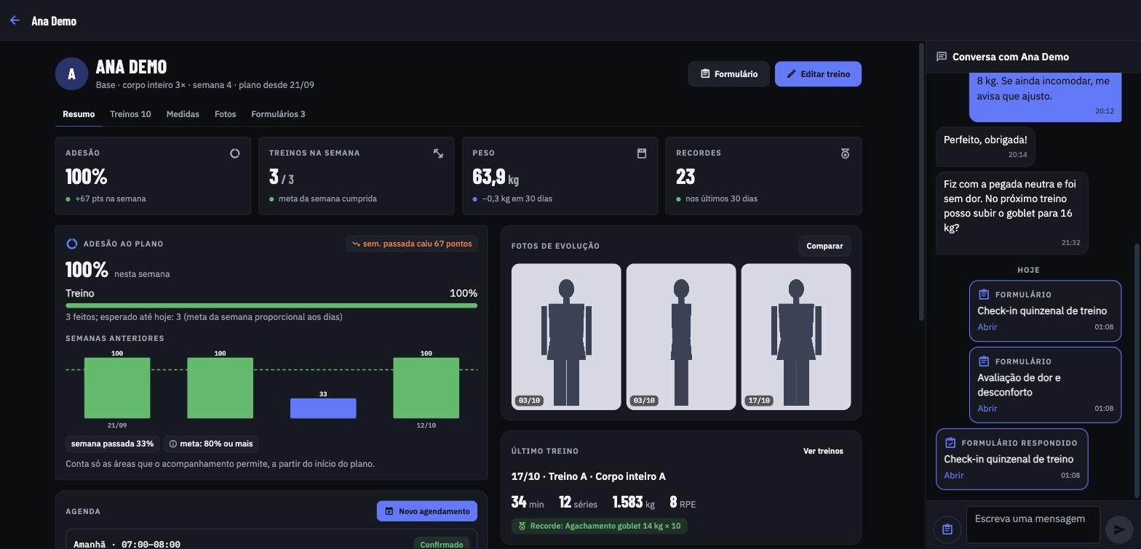Open the Fotos tab

226,114
